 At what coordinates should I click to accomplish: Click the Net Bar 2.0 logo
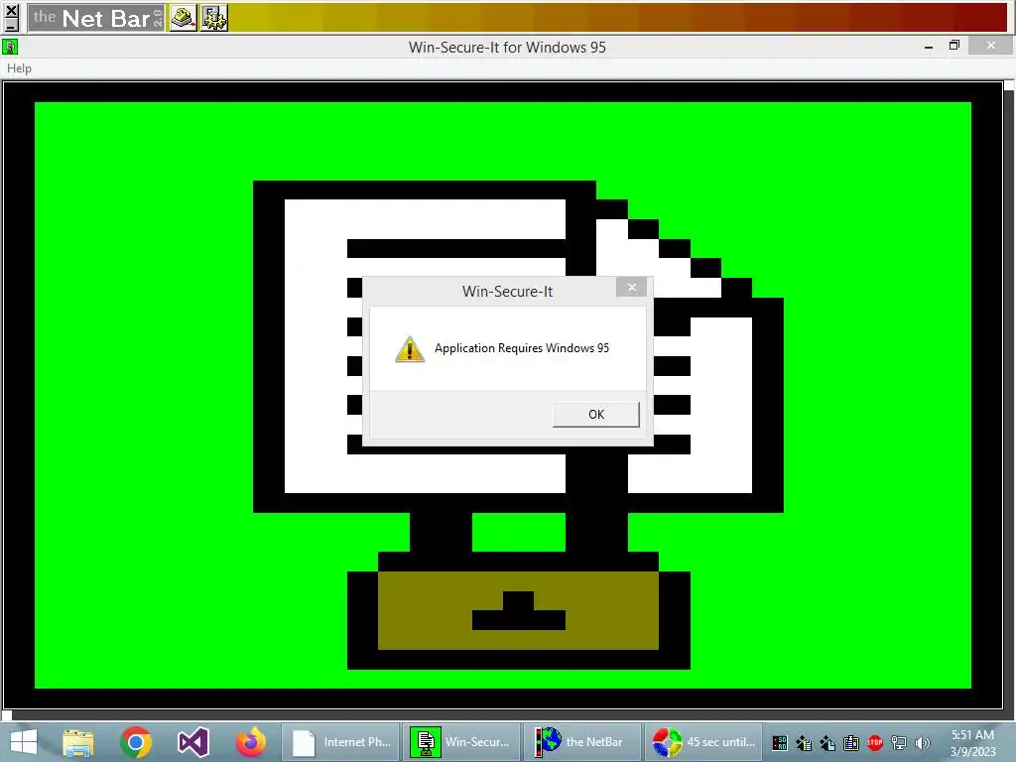pos(96,18)
